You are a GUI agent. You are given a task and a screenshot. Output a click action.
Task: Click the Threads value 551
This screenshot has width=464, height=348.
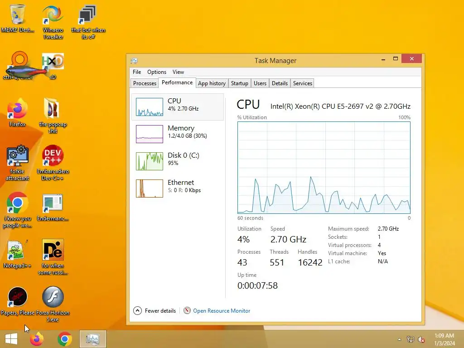(x=277, y=262)
